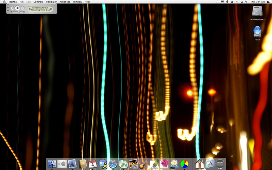Click the white oval menu bar icon
Viewport: 272px width, 170px height.
pyautogui.click(x=218, y=2)
